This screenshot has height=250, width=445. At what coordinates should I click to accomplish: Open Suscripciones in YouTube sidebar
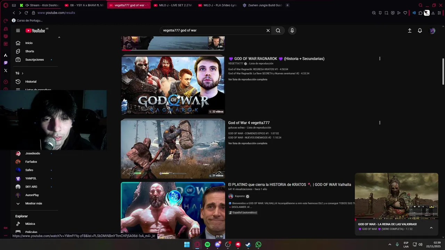(34, 60)
